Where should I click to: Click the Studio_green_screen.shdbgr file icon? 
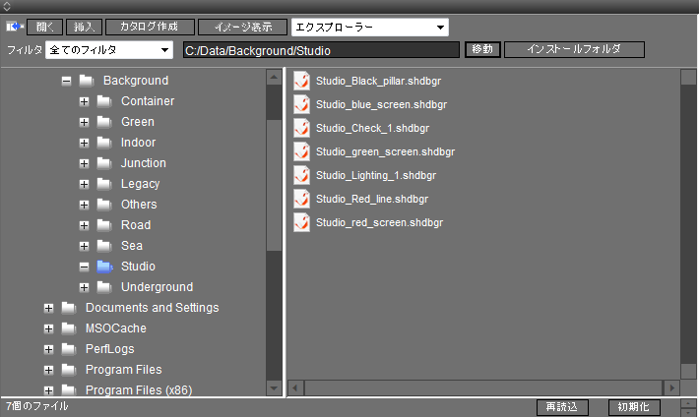point(302,151)
